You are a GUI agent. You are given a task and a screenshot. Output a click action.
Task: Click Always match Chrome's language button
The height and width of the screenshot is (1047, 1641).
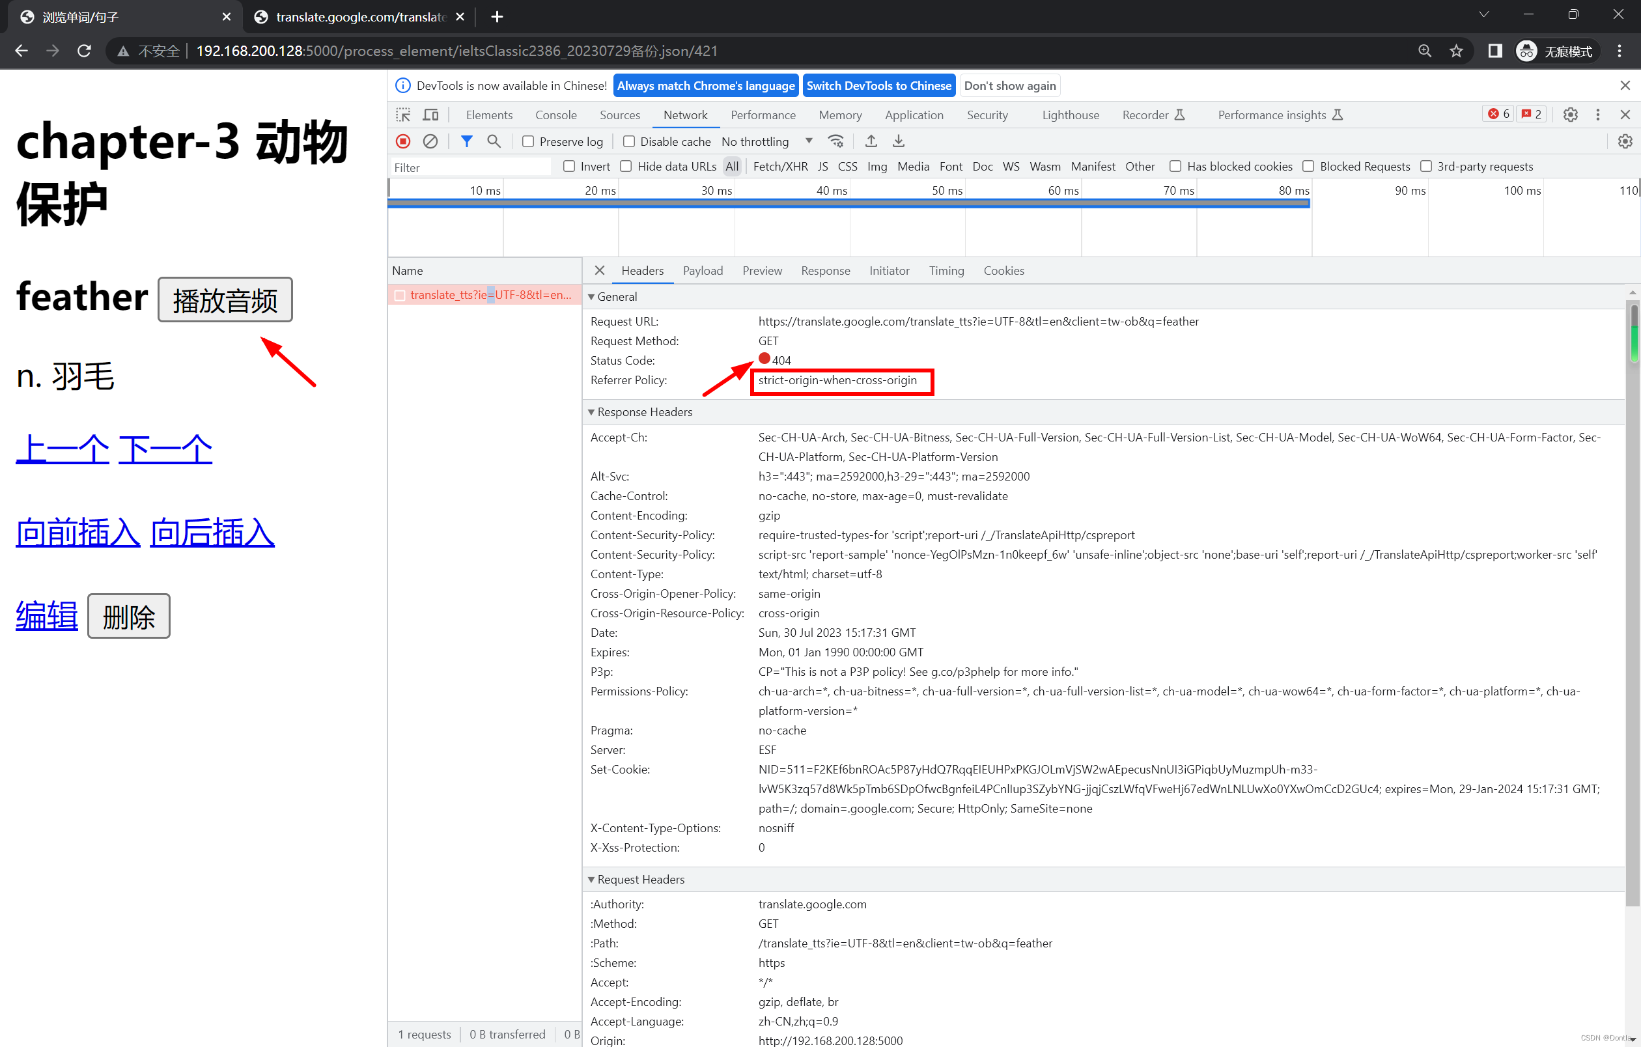[x=706, y=86]
